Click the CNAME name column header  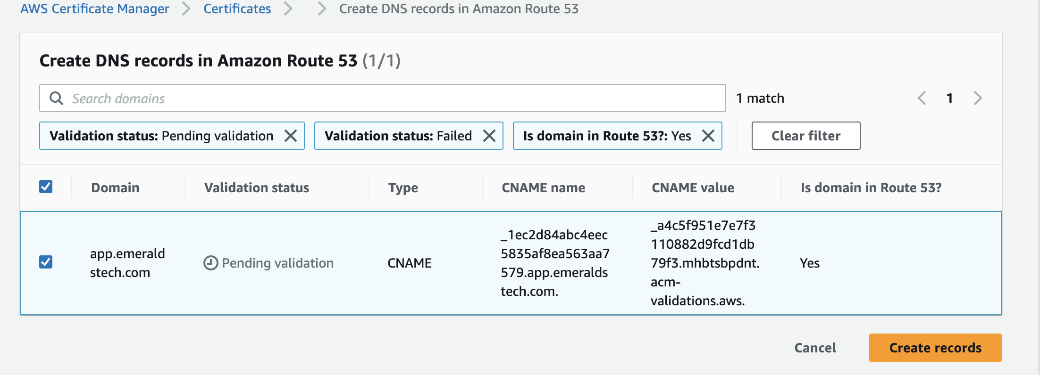(543, 187)
